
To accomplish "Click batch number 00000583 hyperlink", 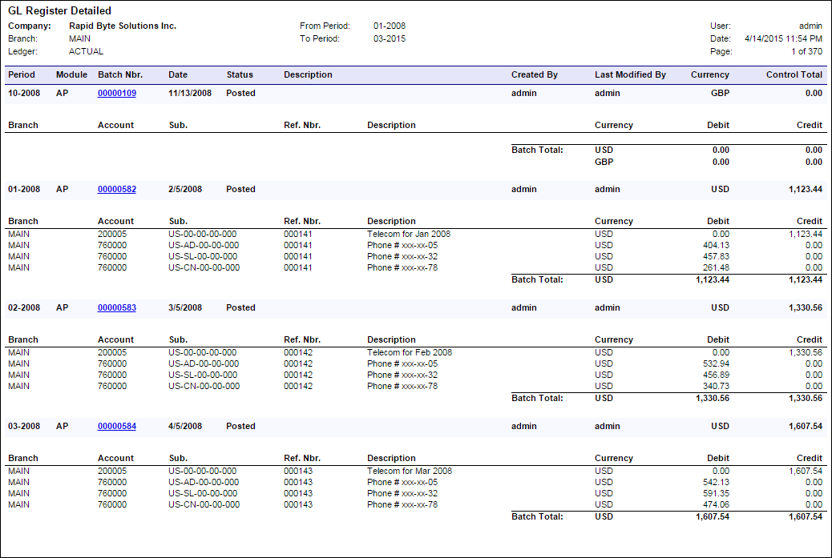I will click(116, 307).
